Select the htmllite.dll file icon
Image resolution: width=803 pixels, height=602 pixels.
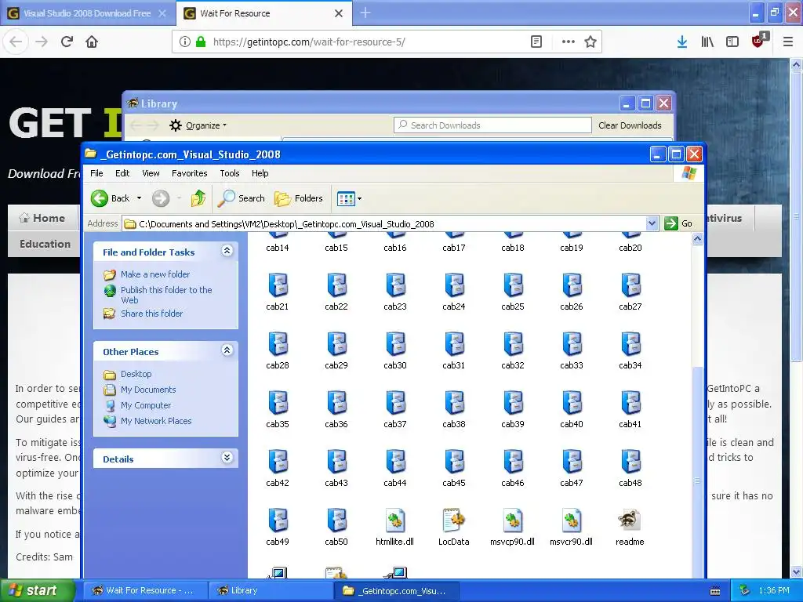coord(395,520)
